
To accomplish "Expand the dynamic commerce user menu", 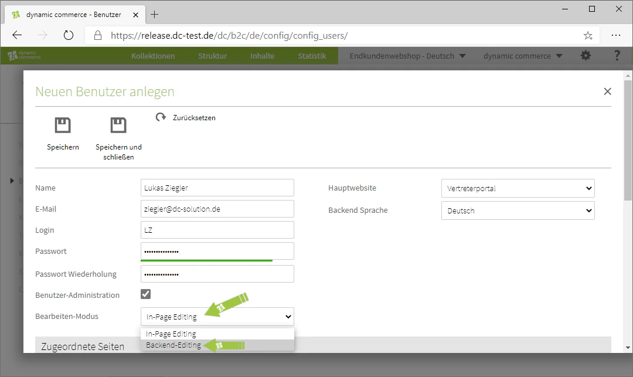I will coord(523,56).
